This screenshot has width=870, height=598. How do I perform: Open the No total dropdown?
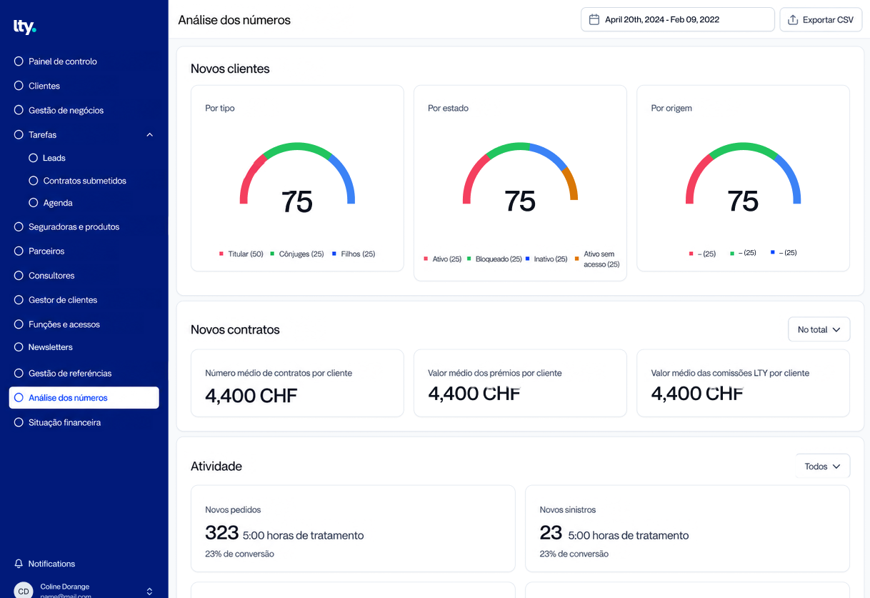(819, 329)
